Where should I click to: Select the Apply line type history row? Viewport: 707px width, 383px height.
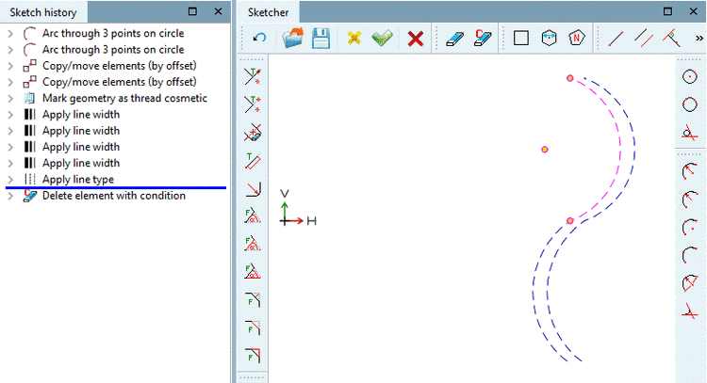pos(77,179)
